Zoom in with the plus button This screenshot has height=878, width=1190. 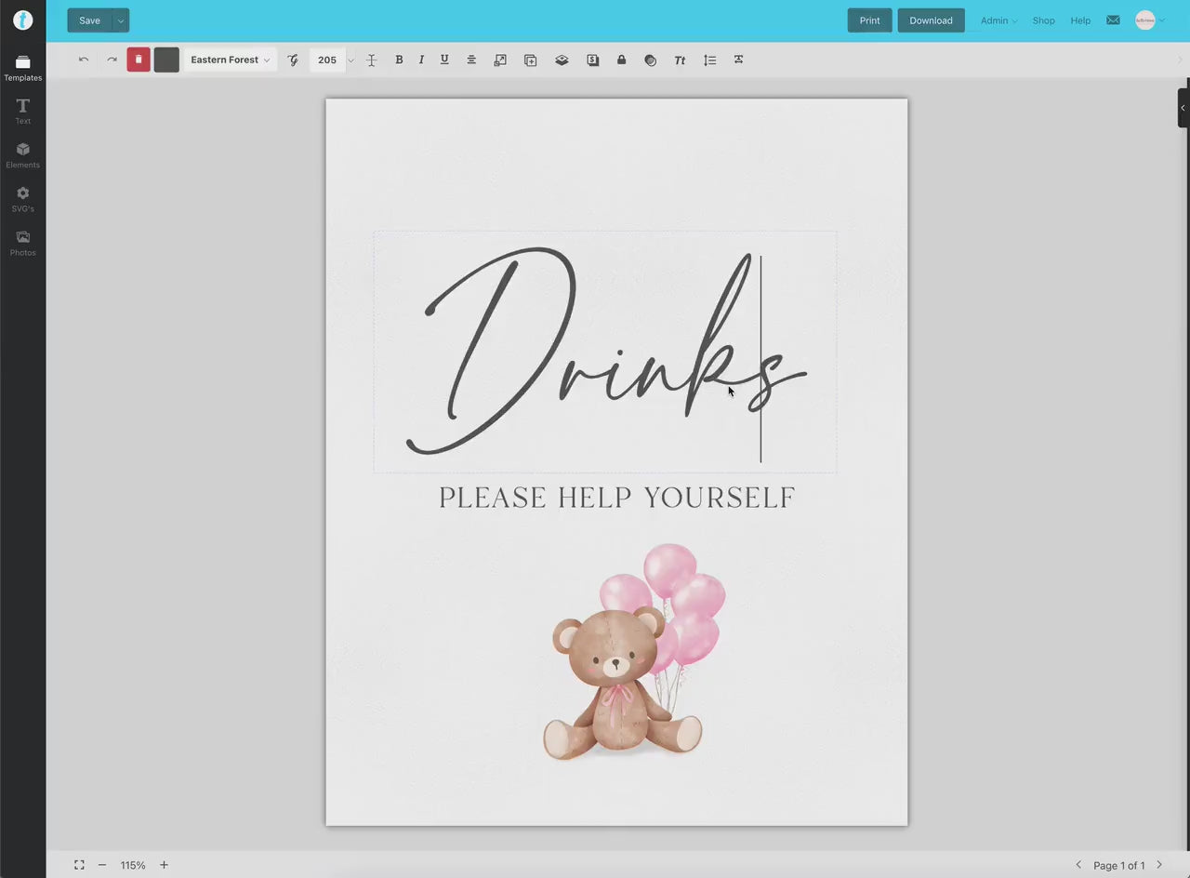click(164, 865)
